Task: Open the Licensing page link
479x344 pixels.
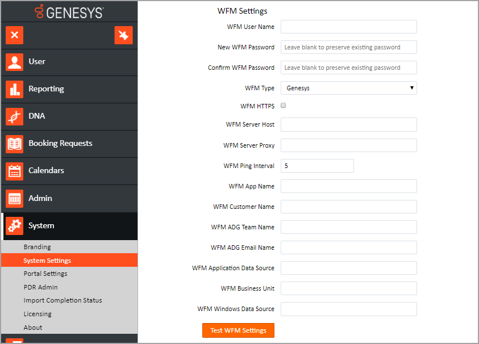Action: click(38, 314)
